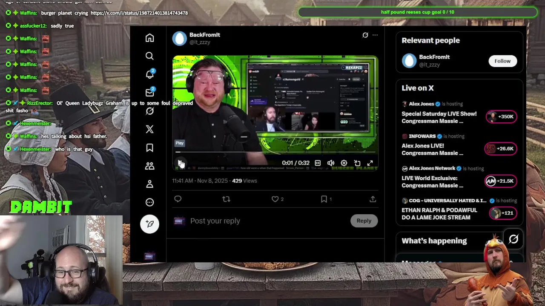Join the +350K live listeners badge
The height and width of the screenshot is (306, 545).
(501, 116)
